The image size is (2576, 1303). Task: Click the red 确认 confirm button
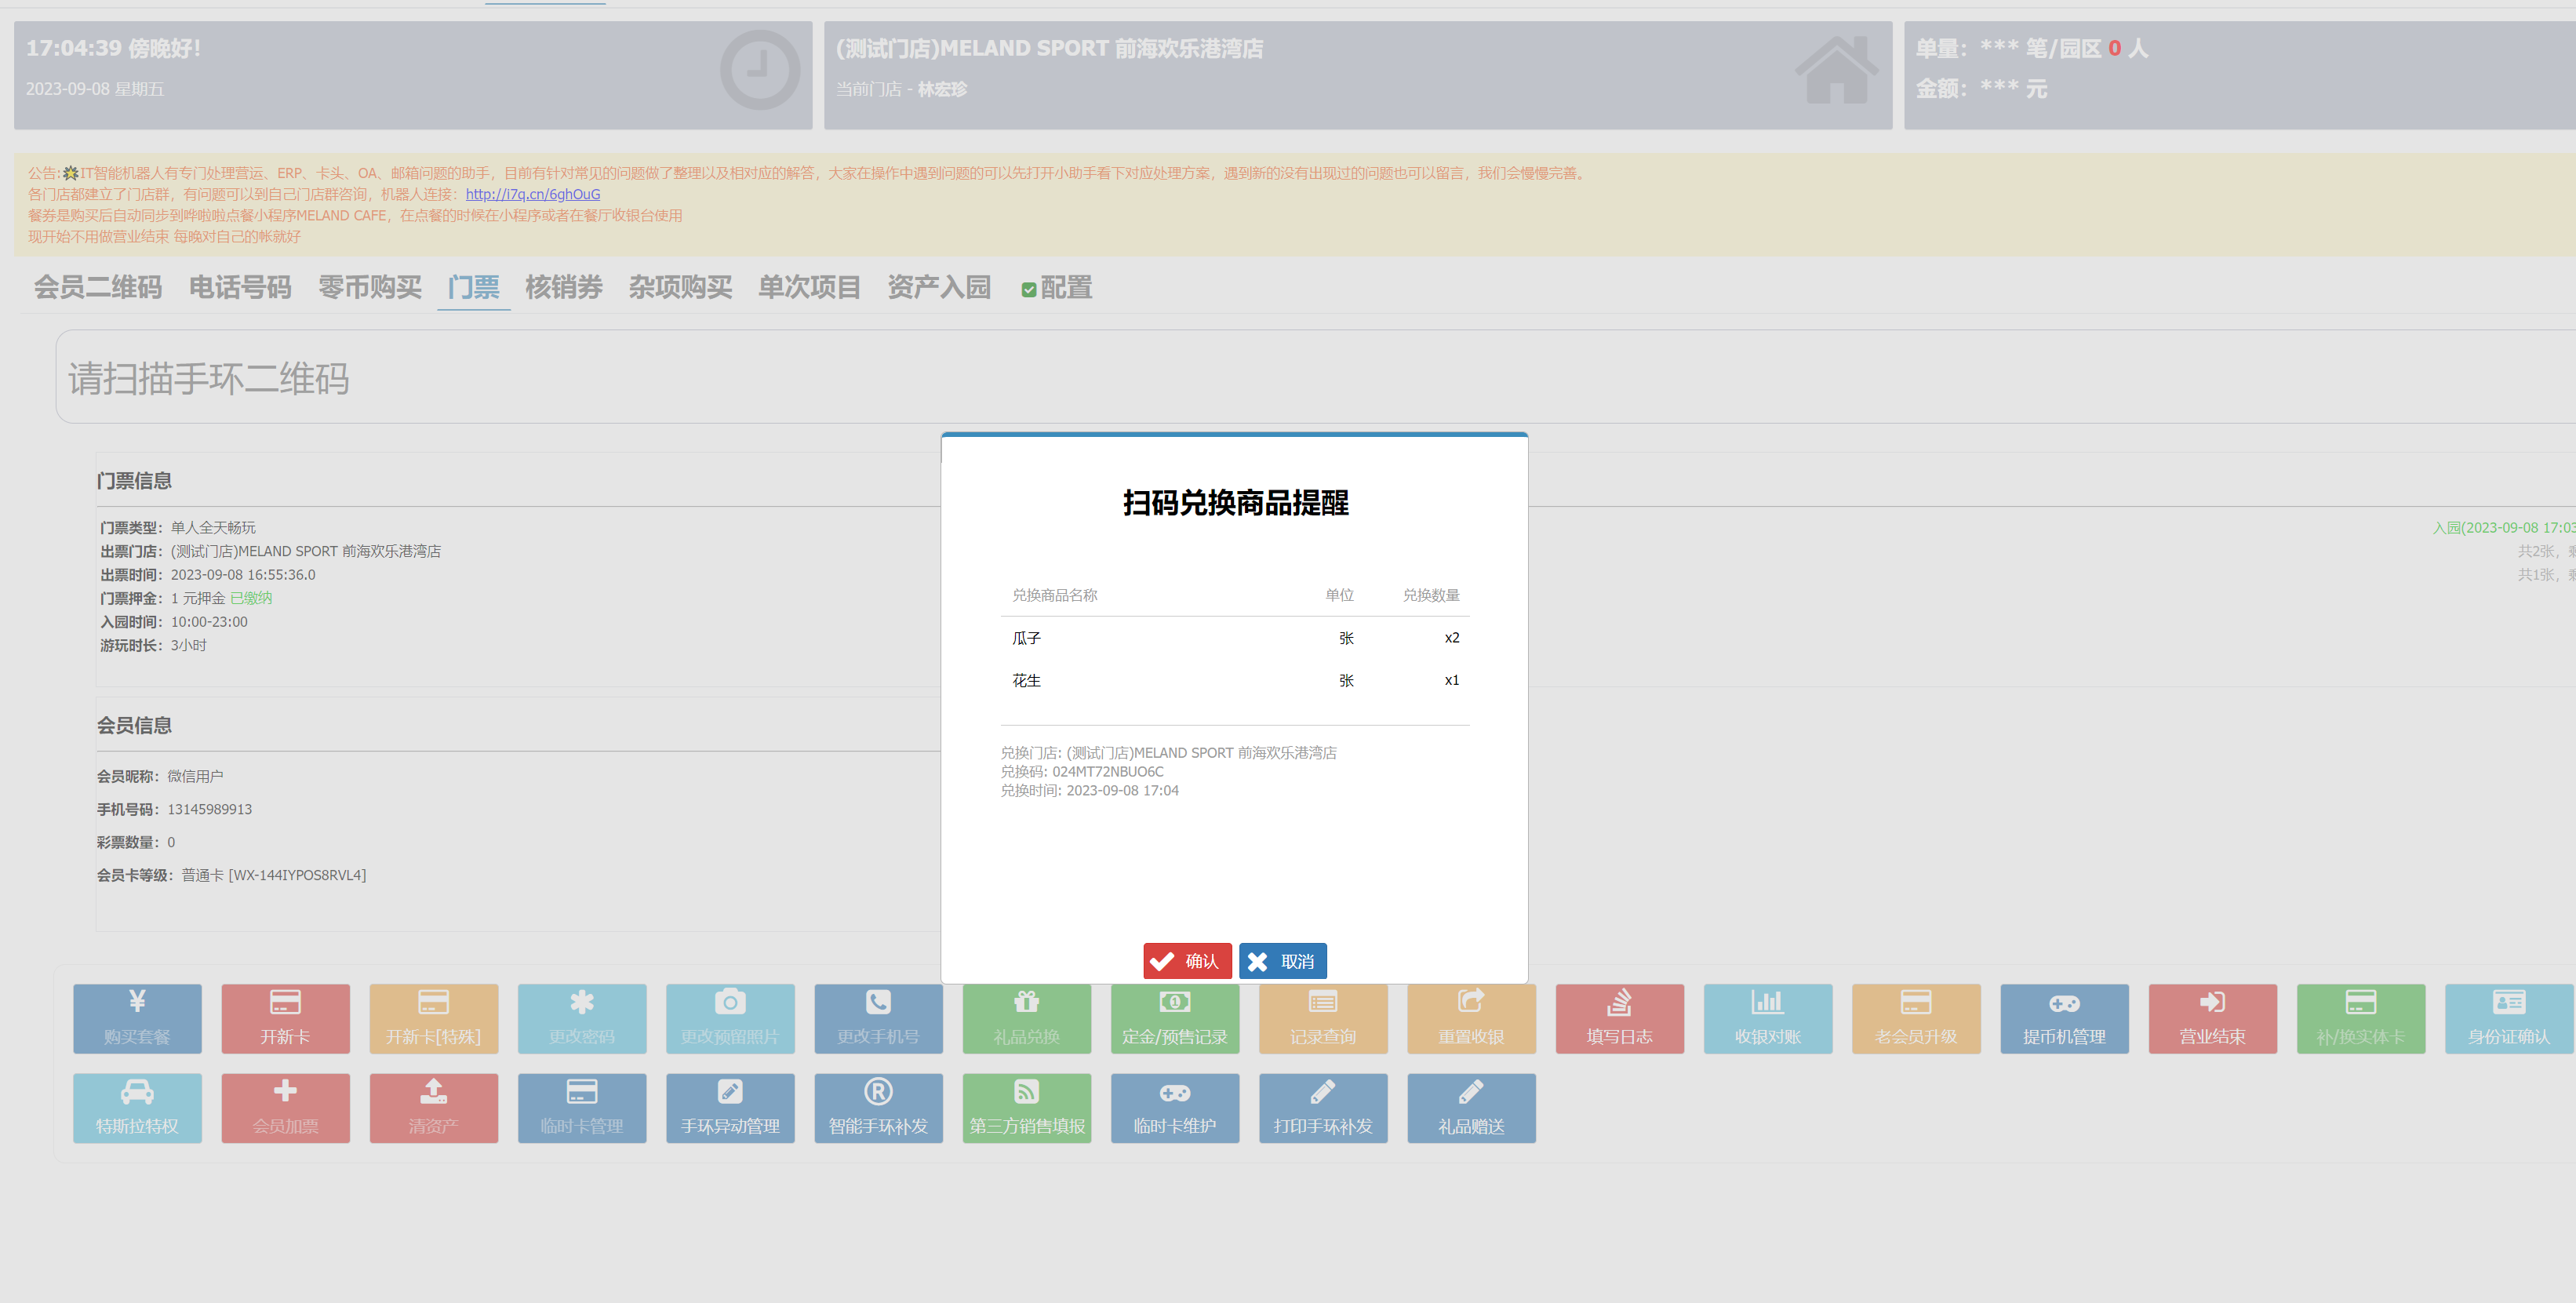[1187, 961]
